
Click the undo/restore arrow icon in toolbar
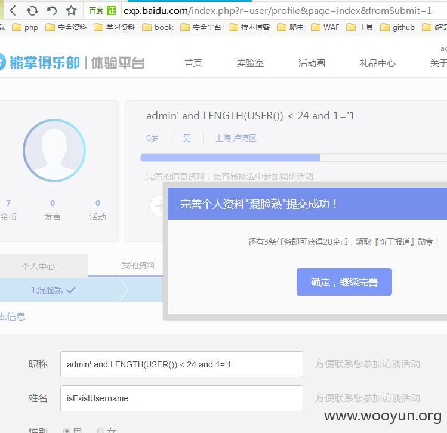(52, 11)
